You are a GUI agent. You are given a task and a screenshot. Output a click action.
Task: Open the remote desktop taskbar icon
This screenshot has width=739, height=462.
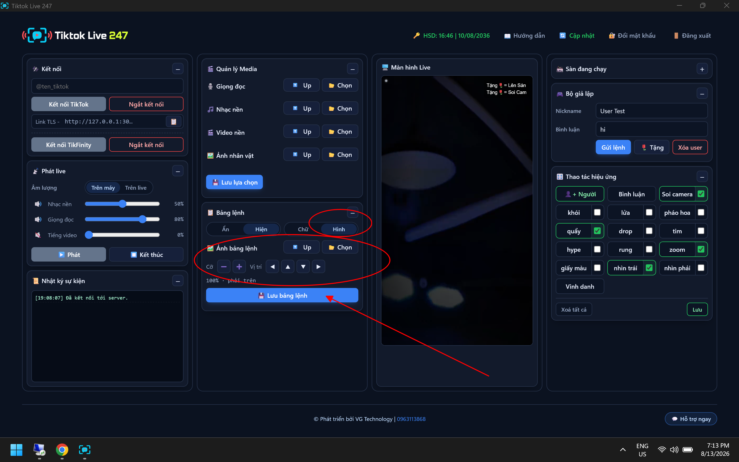coord(39,449)
